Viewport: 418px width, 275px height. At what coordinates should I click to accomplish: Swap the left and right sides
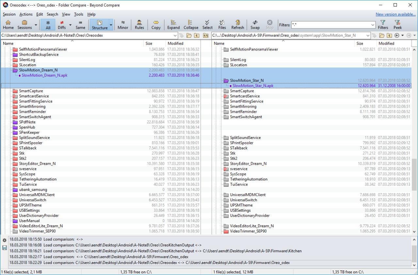(x=255, y=25)
